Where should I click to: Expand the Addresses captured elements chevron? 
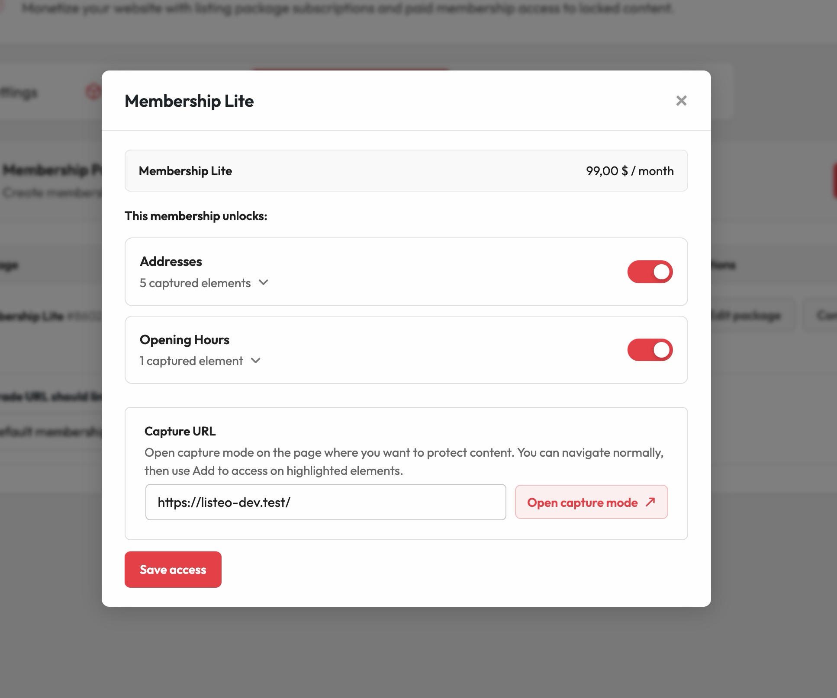click(x=263, y=283)
